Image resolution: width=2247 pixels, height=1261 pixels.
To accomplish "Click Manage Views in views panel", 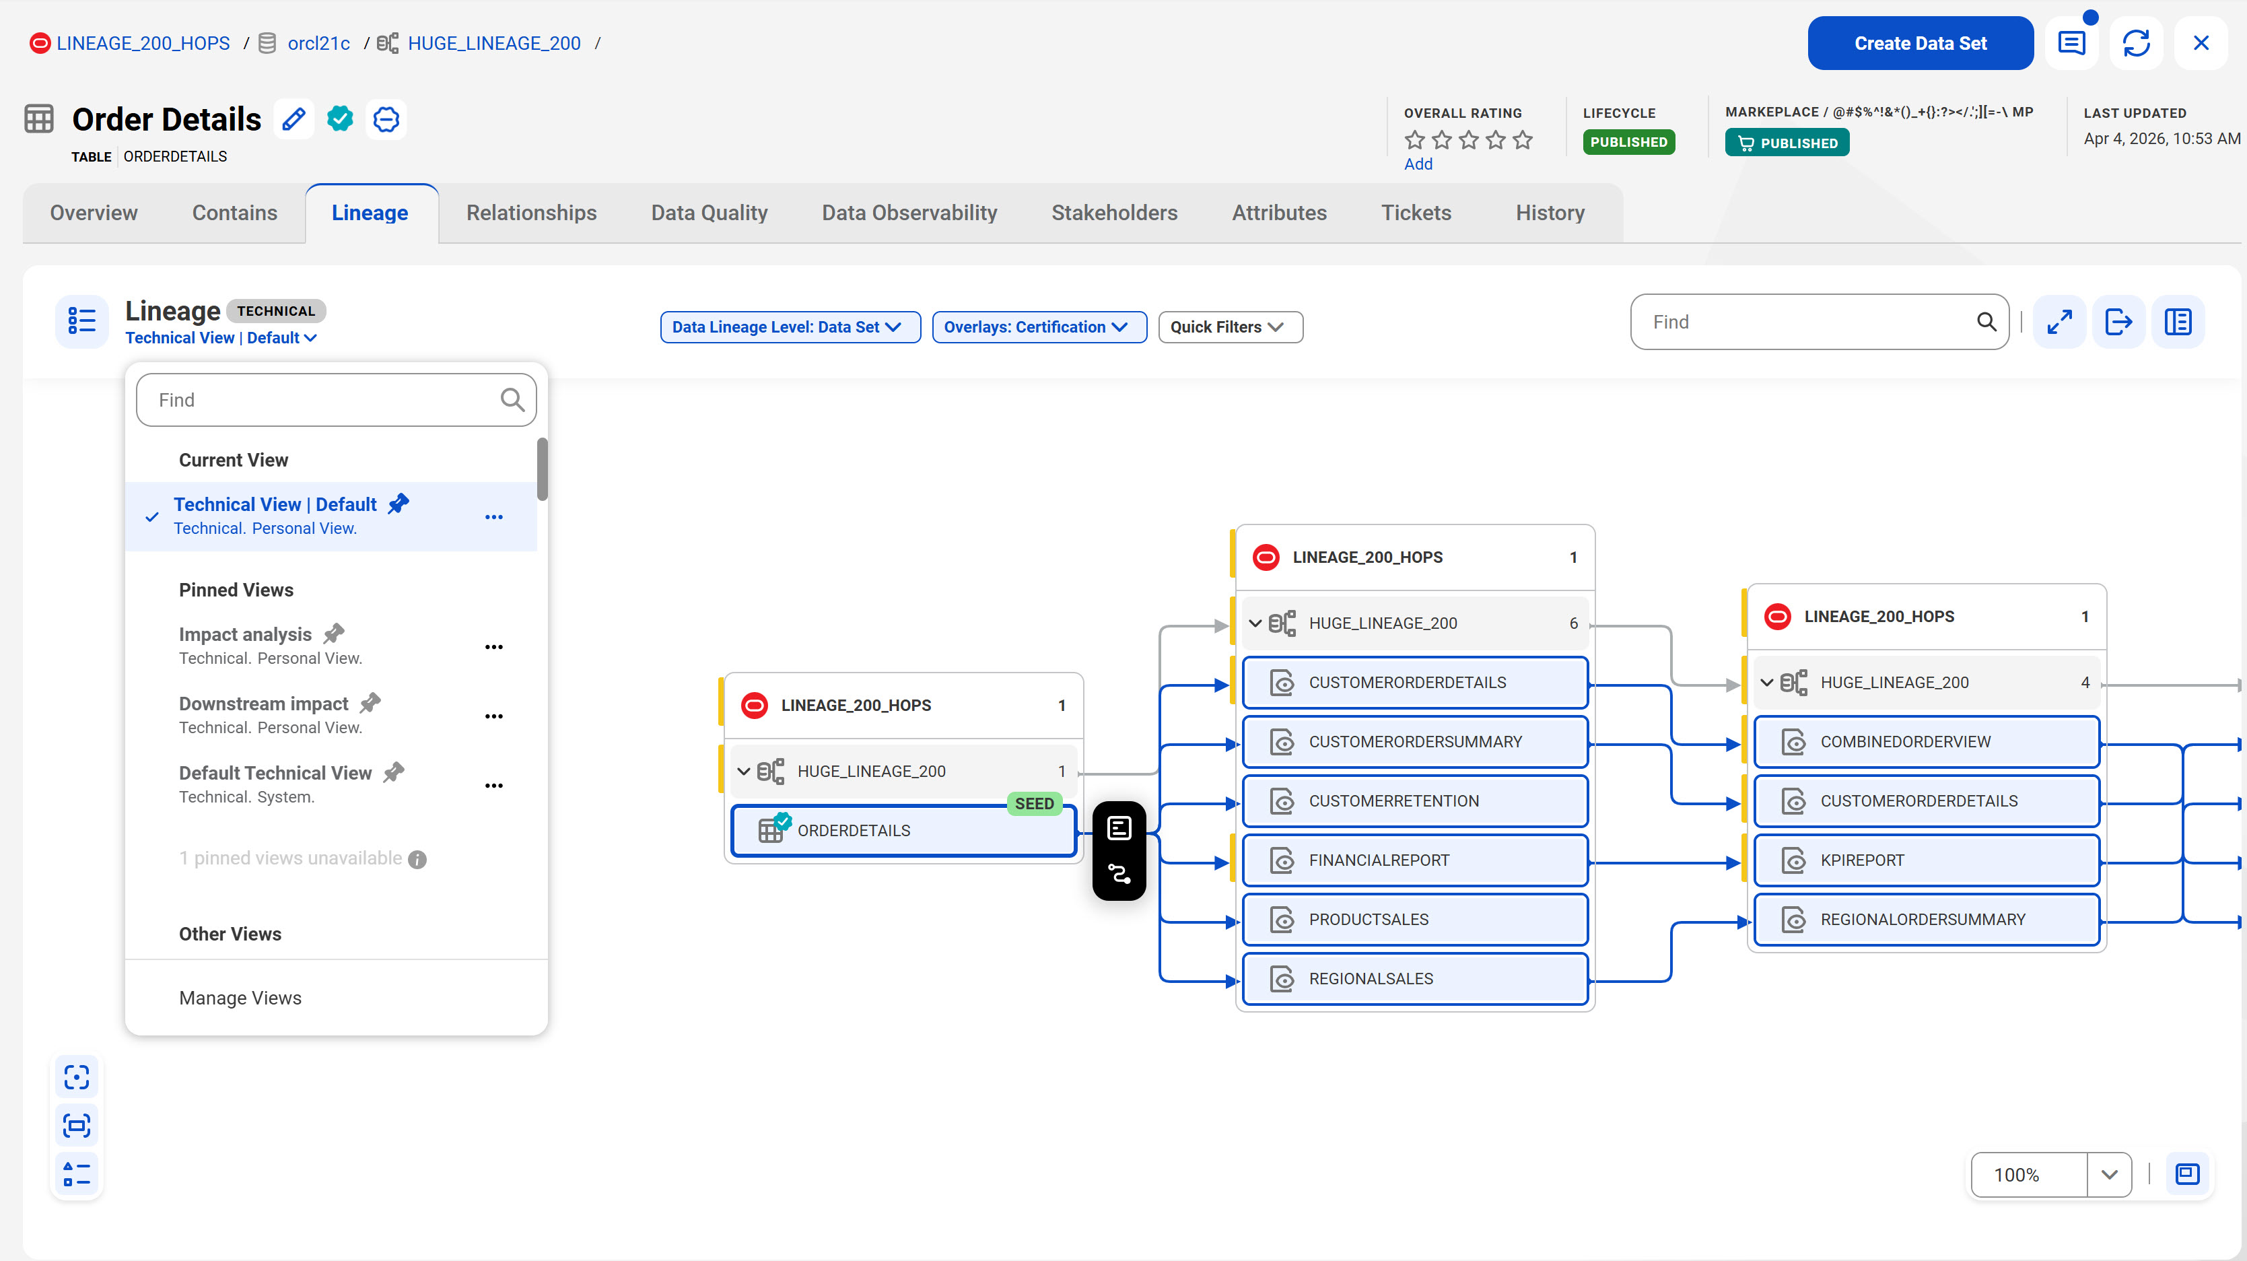I will tap(240, 998).
